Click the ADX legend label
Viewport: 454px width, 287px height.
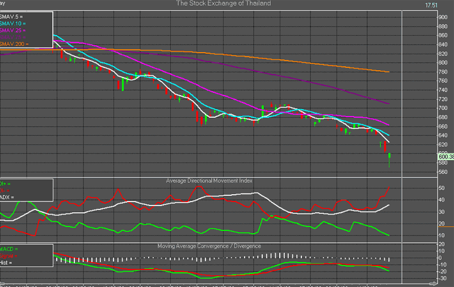tap(7, 197)
